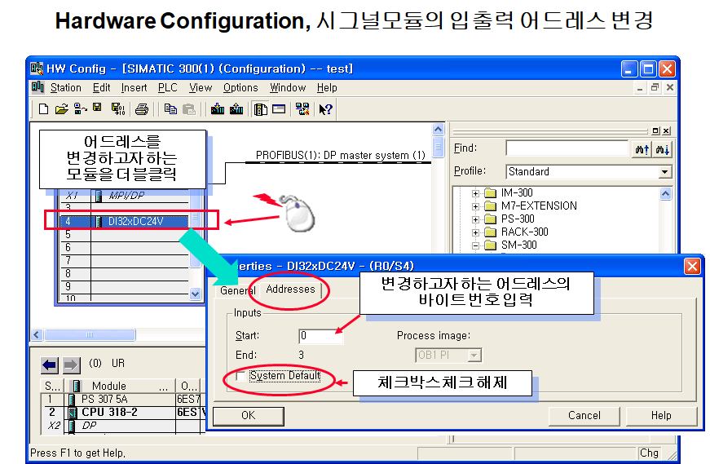Confirm with the OK button
This screenshot has height=464, width=710.
(248, 416)
